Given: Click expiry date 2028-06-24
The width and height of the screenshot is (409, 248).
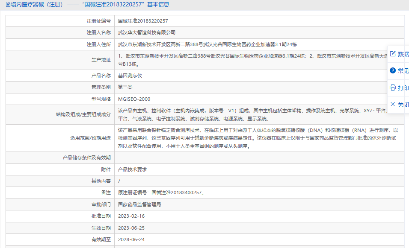Looking at the screenshot, I should click(131, 239).
